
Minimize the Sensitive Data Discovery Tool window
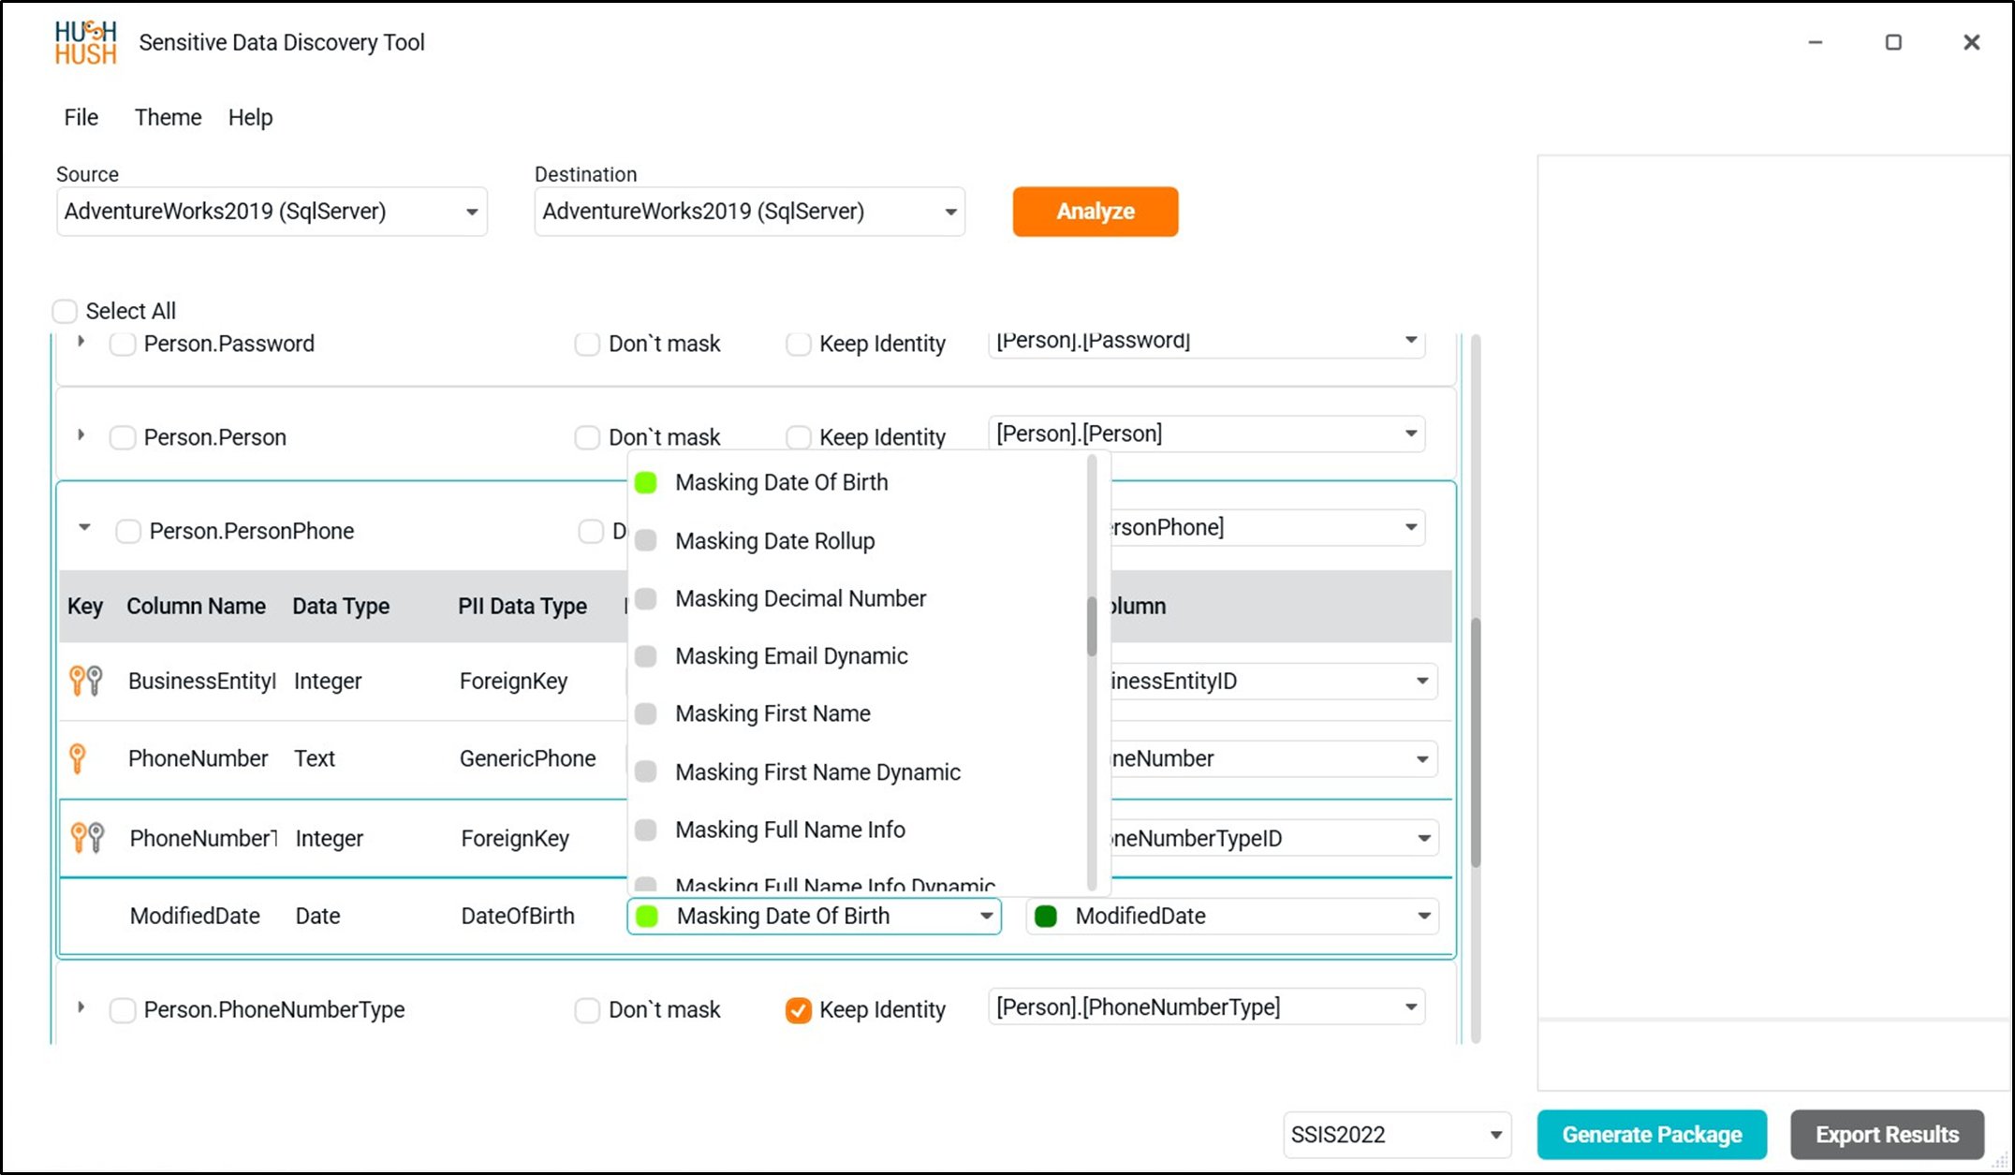1816,42
